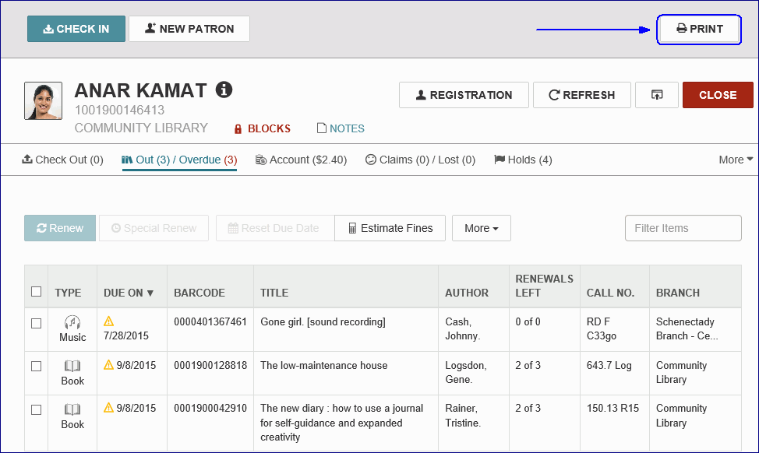Click Anar Kamat's patron photo
The image size is (759, 453).
pos(44,101)
